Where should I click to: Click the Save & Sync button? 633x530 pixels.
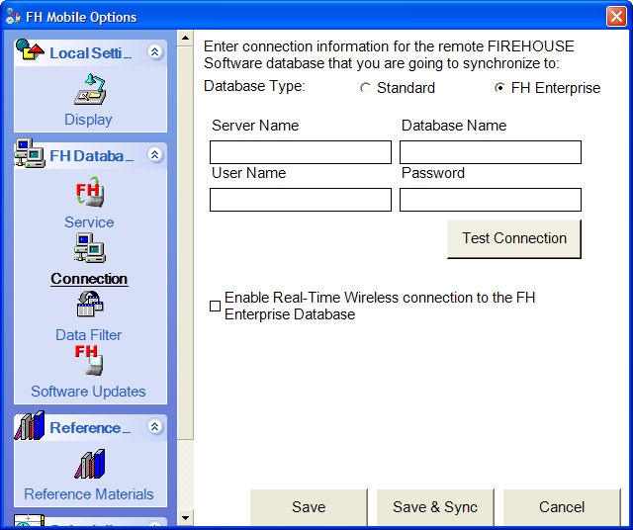435,507
